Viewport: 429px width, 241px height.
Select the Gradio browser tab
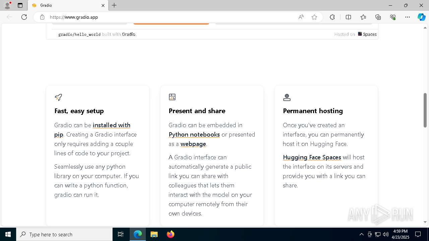click(68, 5)
